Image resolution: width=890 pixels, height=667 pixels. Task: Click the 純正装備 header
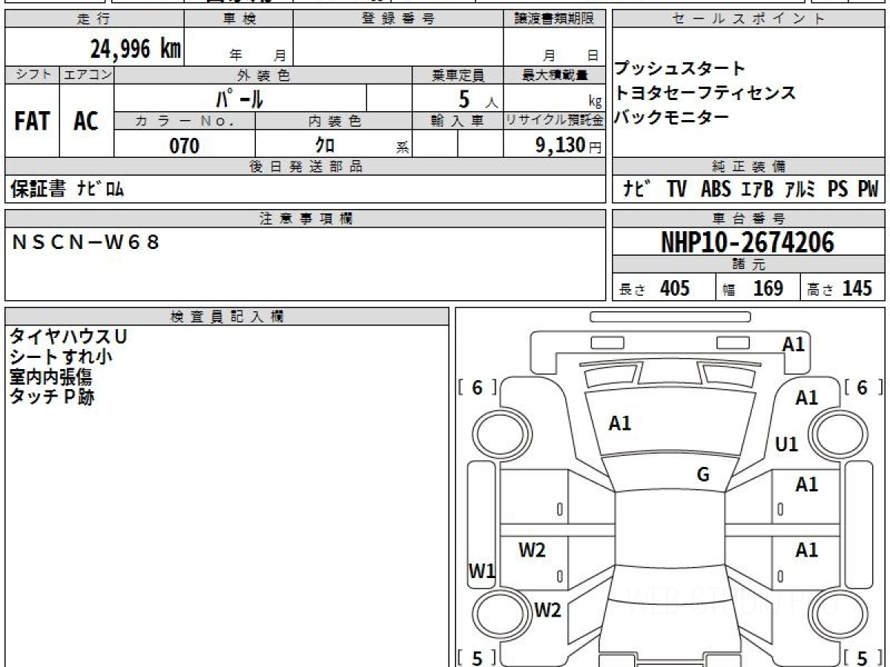point(749,167)
